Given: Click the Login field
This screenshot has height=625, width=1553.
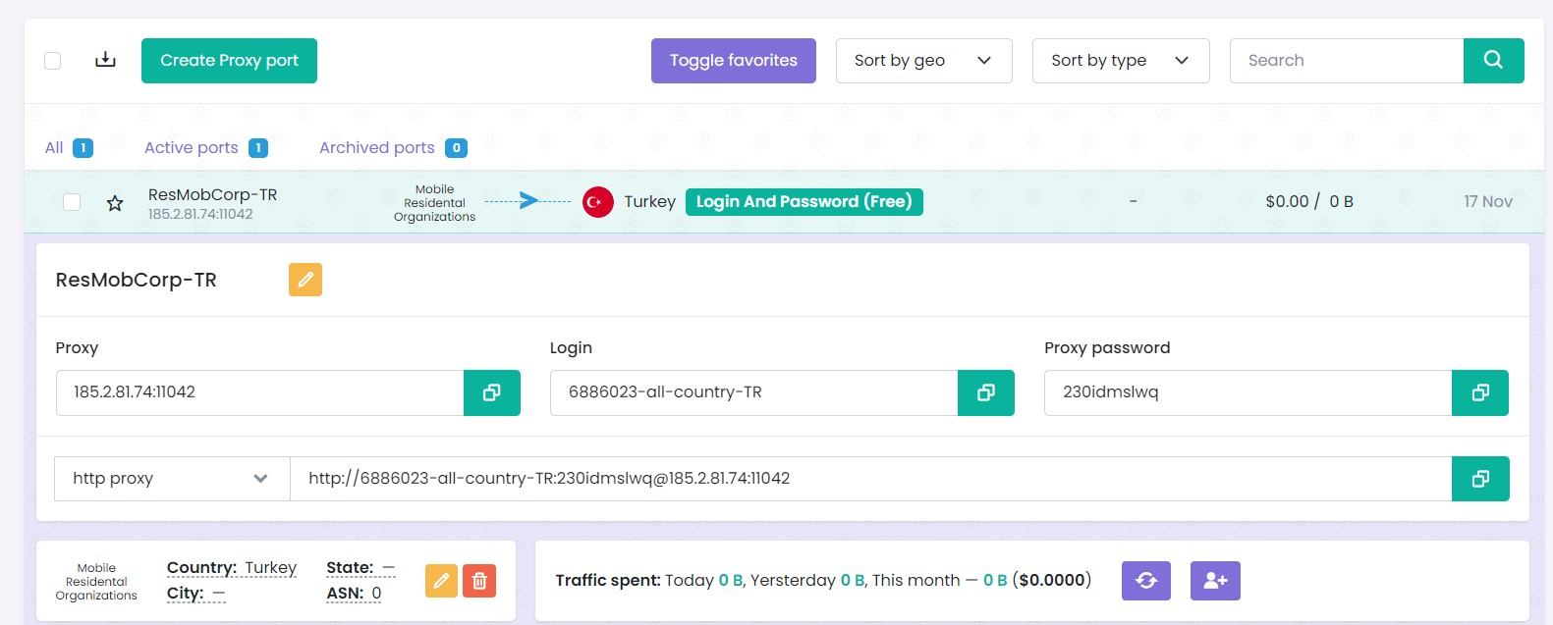Looking at the screenshot, I should (x=753, y=392).
